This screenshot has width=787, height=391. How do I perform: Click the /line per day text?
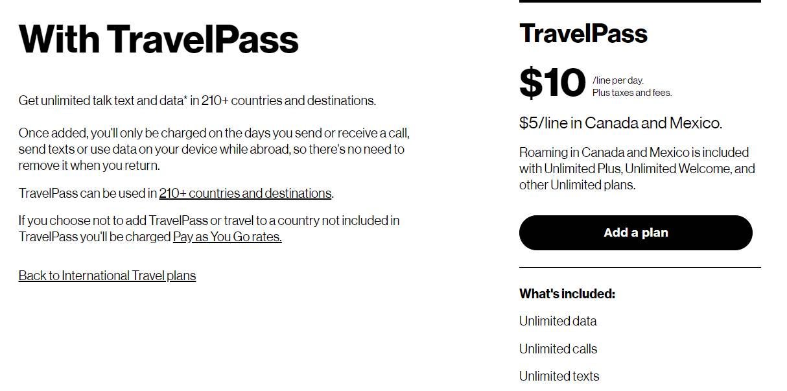click(618, 80)
